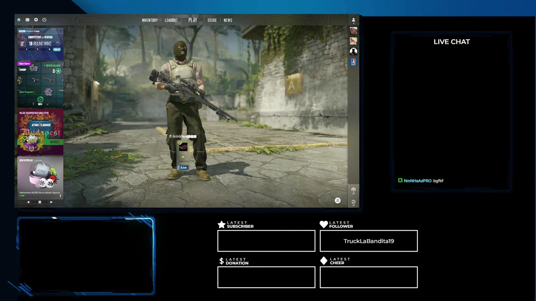Screen dimensions: 536x301
Task: Click the Latest Cheer diamond icon
Action: [x=324, y=261]
